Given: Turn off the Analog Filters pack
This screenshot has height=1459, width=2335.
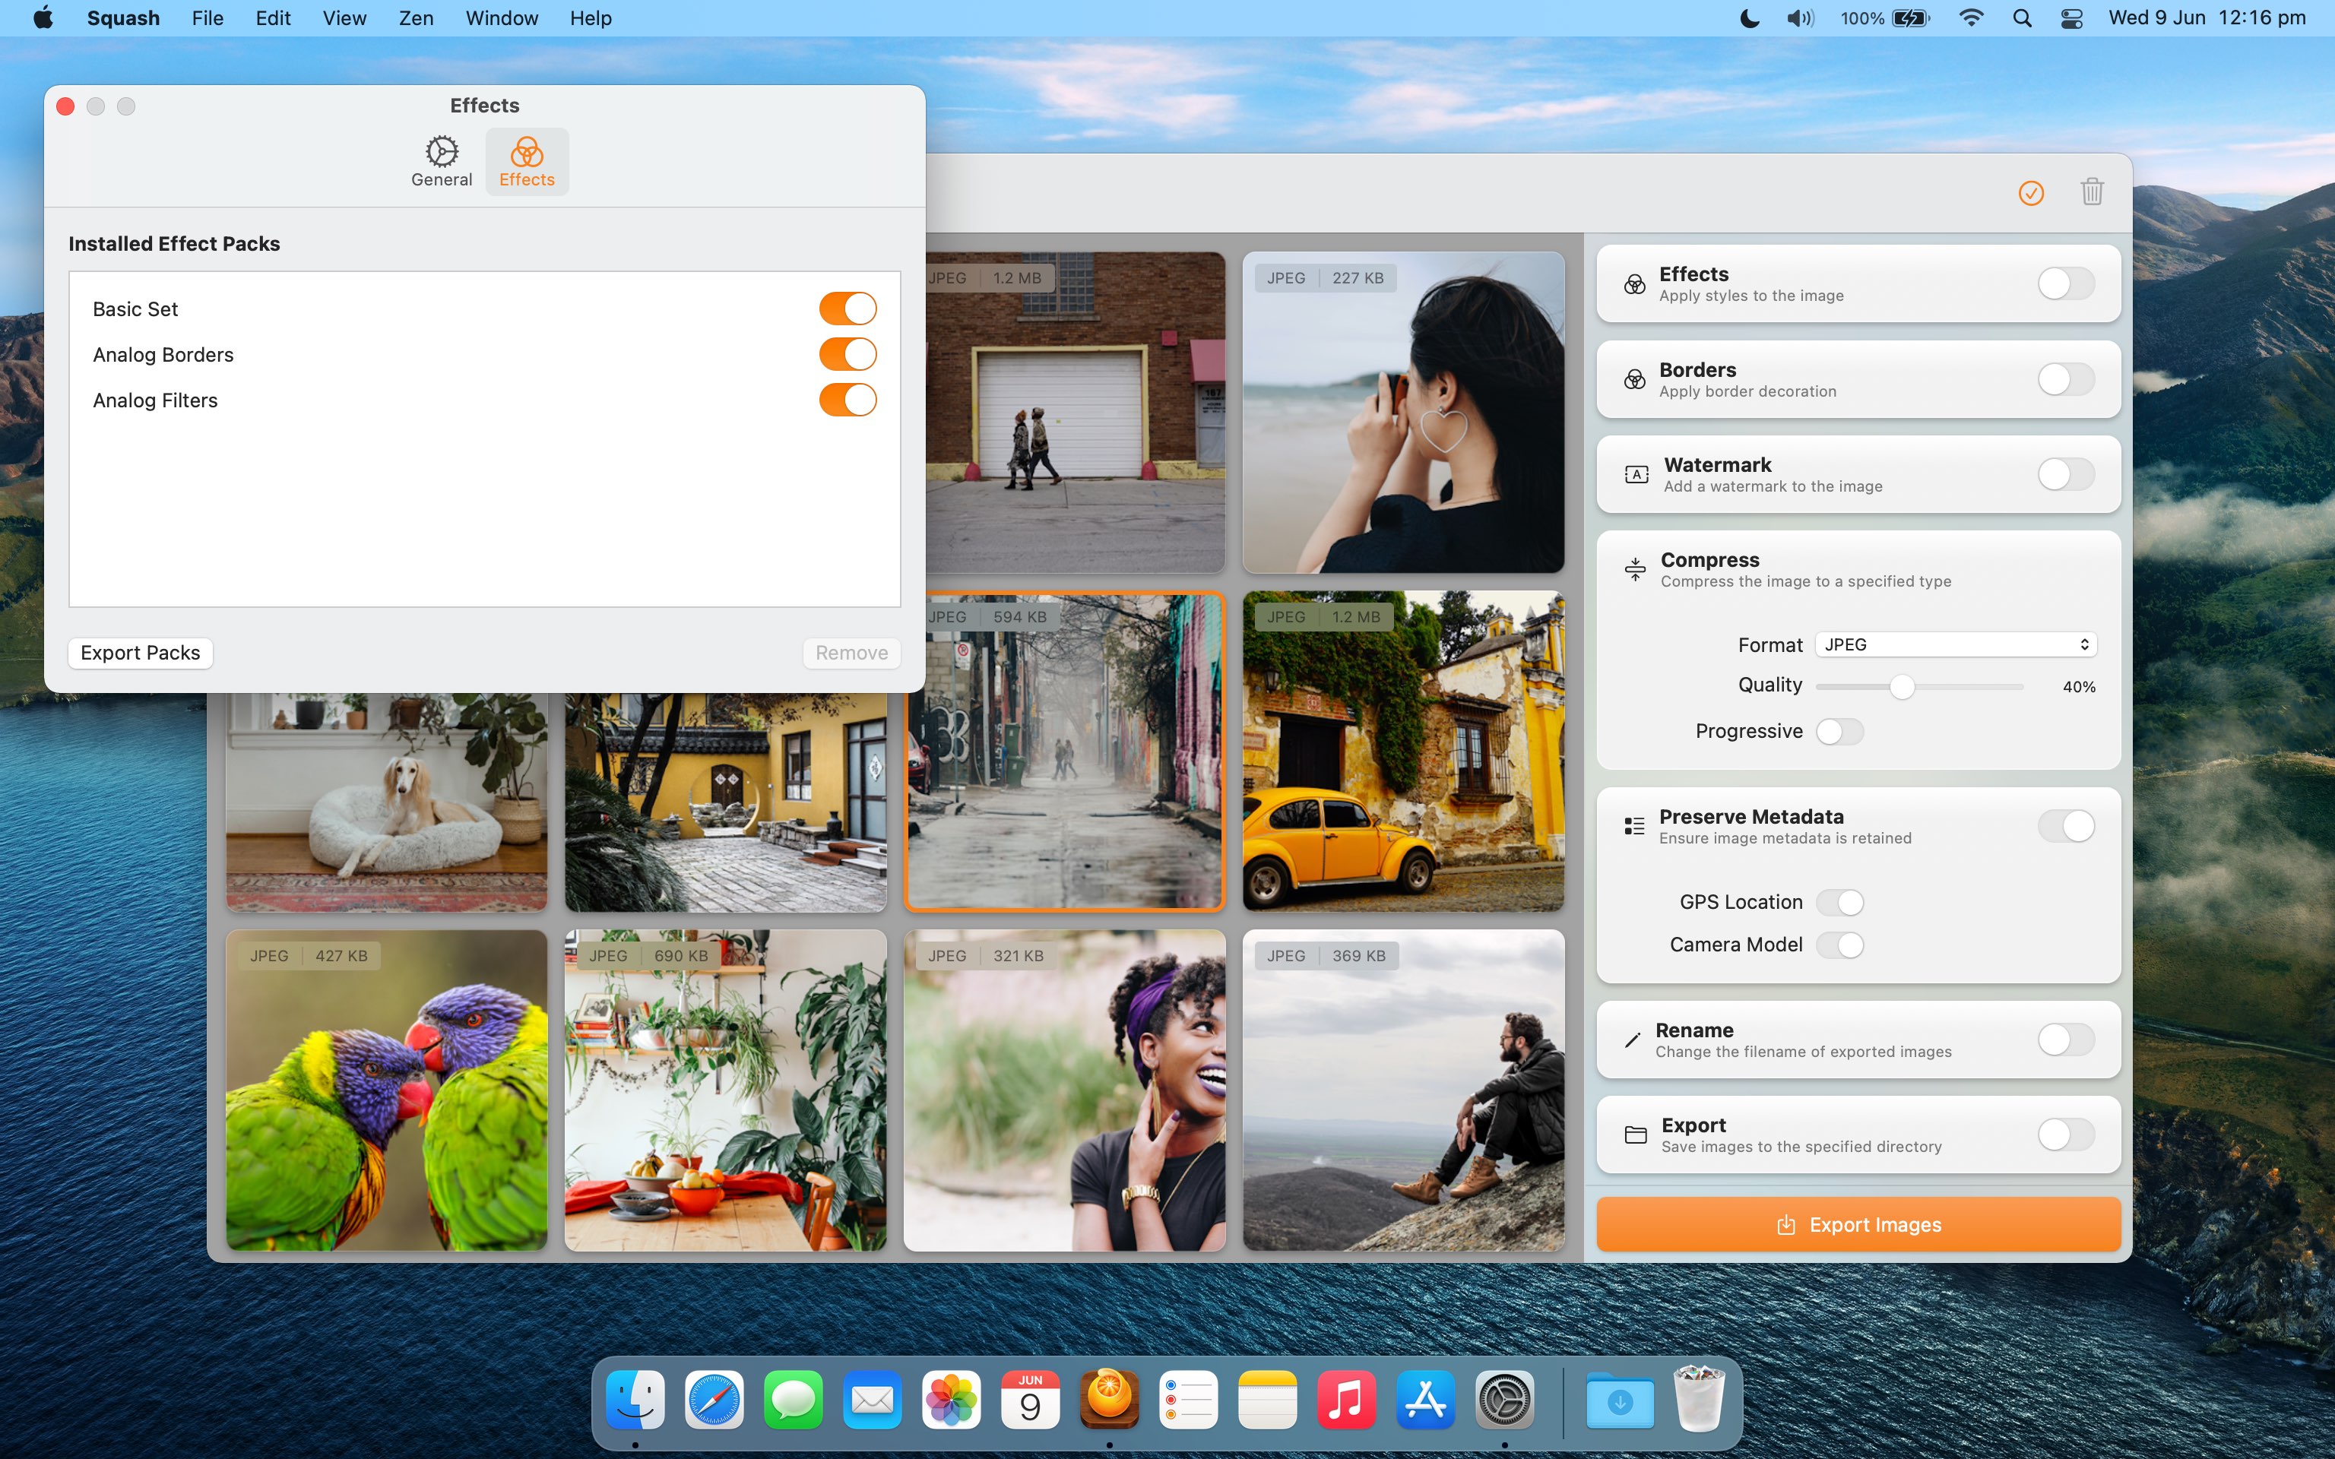Looking at the screenshot, I should point(848,400).
